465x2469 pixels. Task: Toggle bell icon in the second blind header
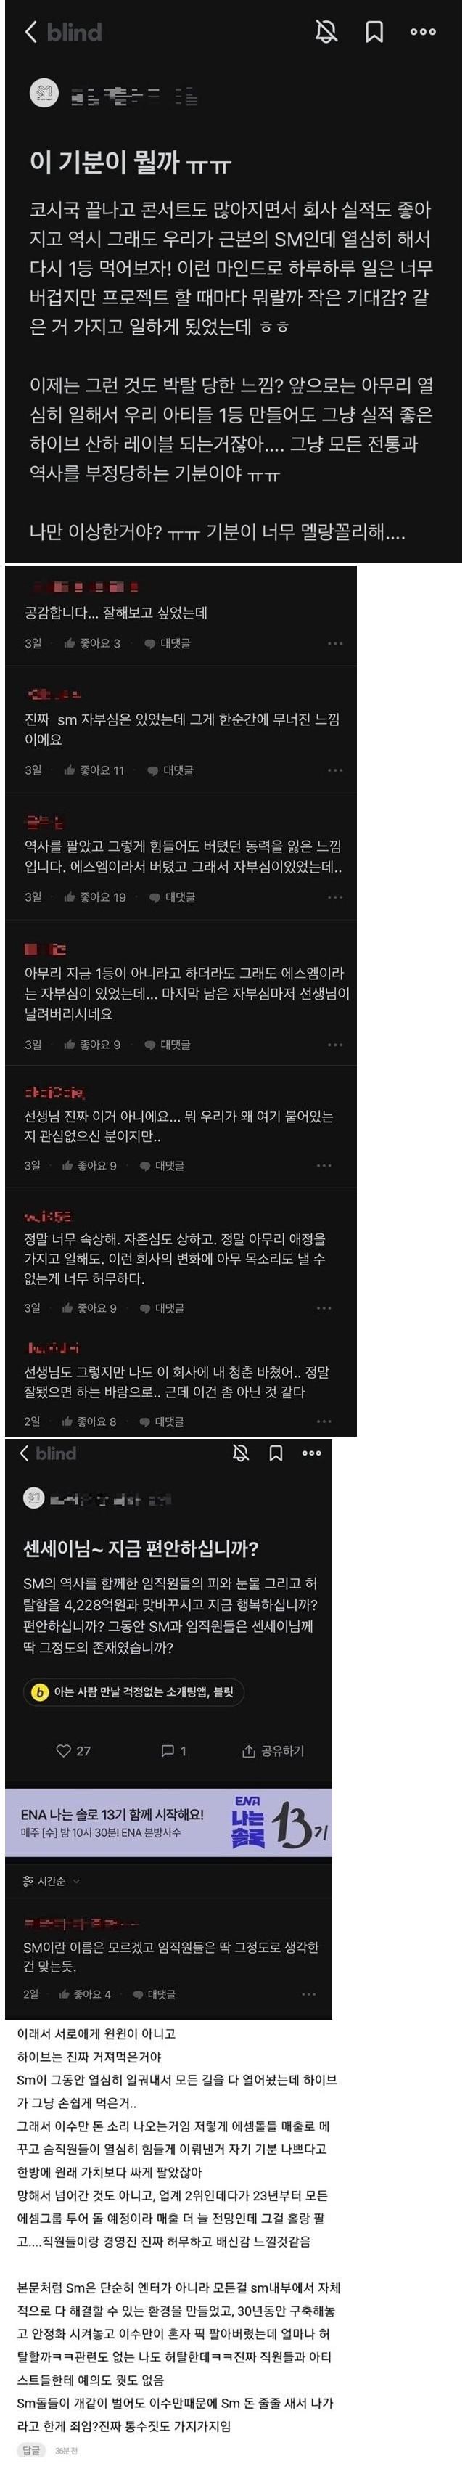tap(241, 1453)
